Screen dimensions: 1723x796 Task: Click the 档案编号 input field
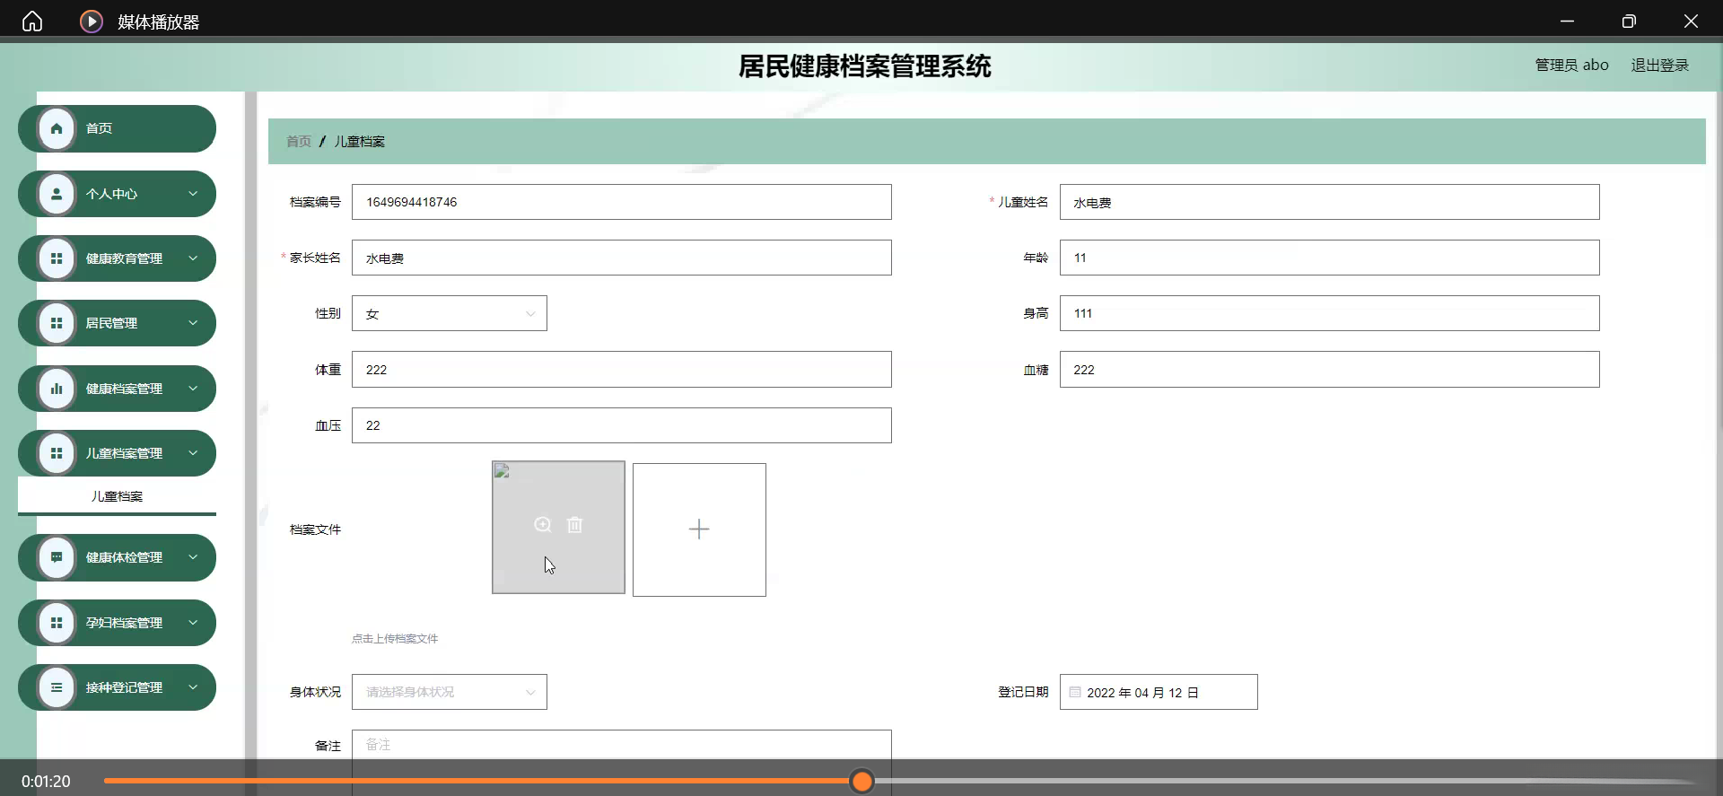(x=622, y=202)
